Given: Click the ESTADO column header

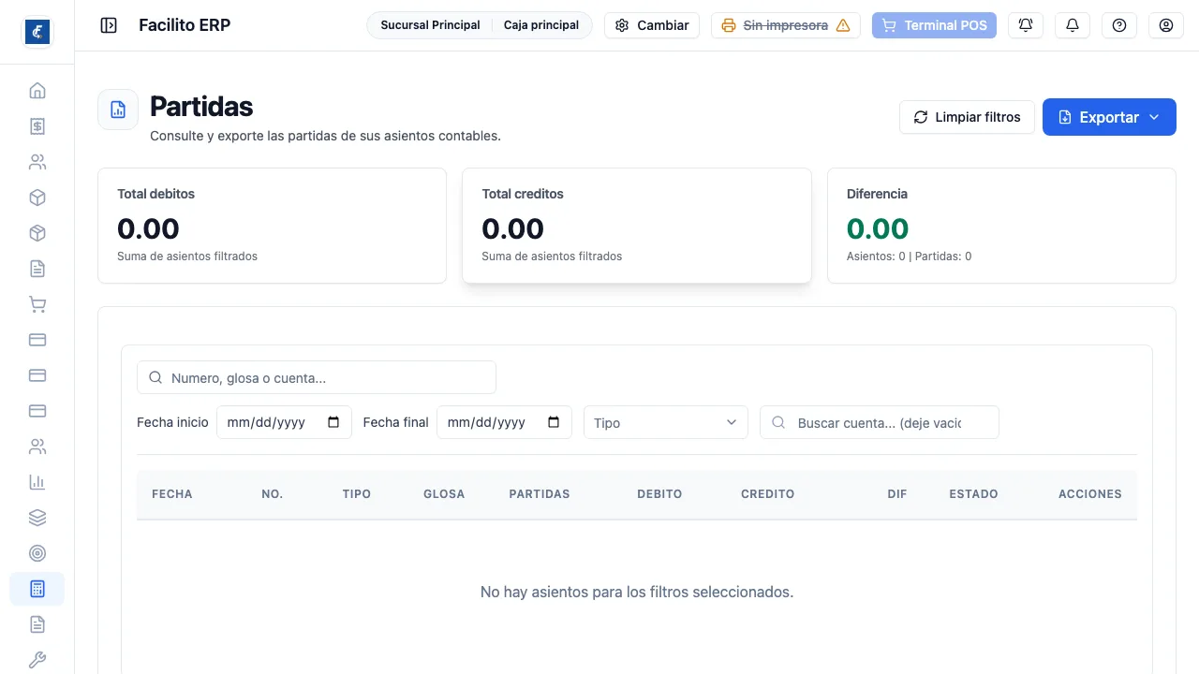Looking at the screenshot, I should [973, 493].
